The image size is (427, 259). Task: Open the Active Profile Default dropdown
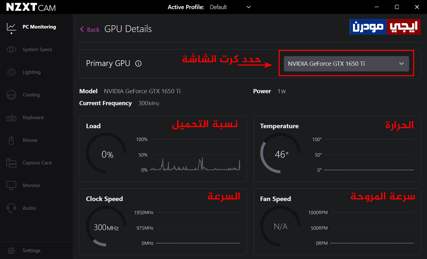click(x=230, y=7)
